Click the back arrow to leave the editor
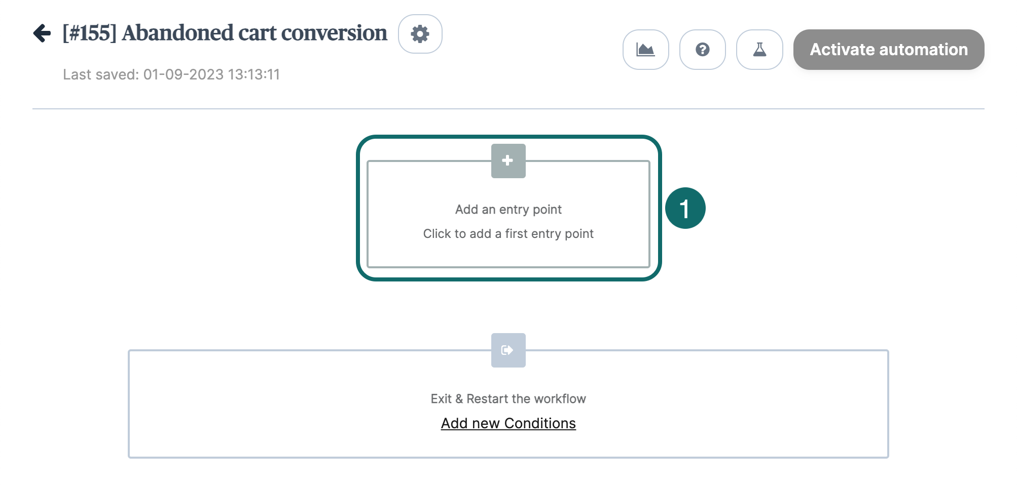The image size is (1017, 487). (42, 33)
